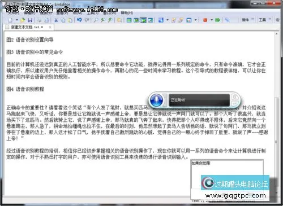Maximize the EmEditor window
This screenshot has height=206, width=283.
coord(263,3)
